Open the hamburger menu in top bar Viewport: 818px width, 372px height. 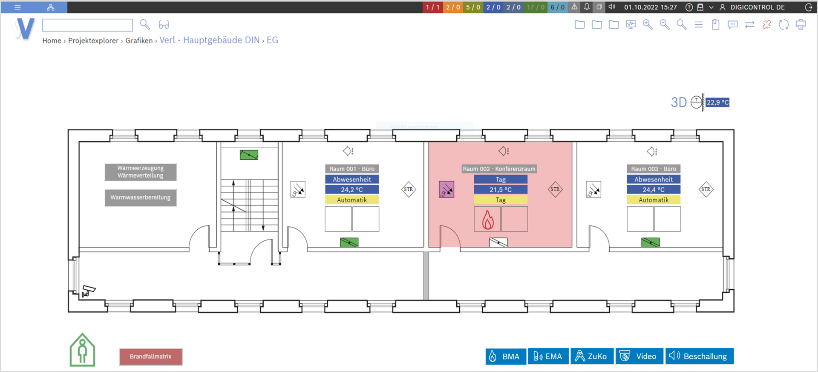(17, 7)
